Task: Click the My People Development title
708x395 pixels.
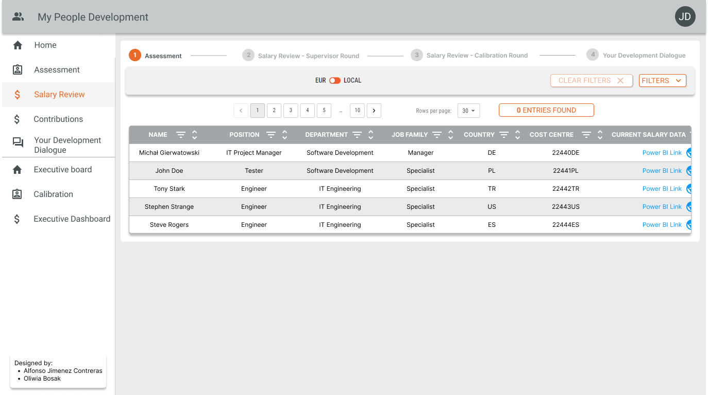Action: click(x=93, y=17)
